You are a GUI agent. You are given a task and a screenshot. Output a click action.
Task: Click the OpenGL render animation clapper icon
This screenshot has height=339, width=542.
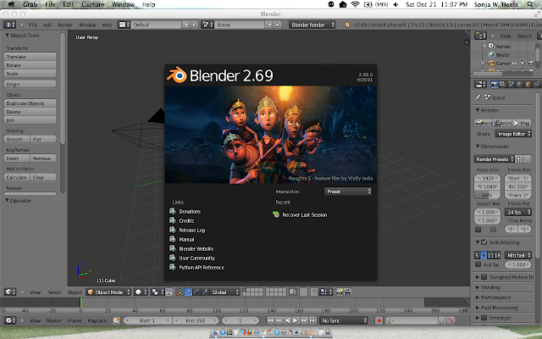pyautogui.click(x=348, y=292)
